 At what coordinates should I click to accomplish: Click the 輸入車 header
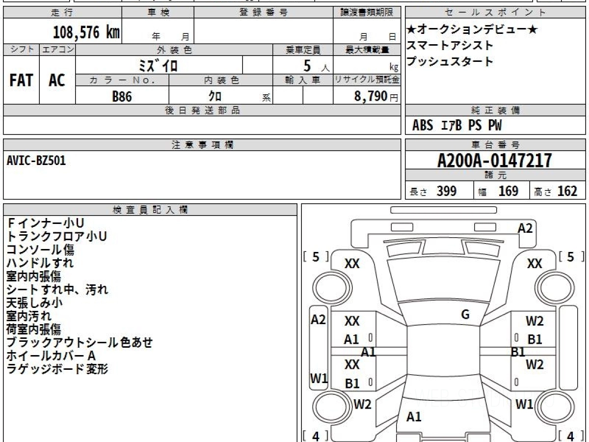click(303, 80)
